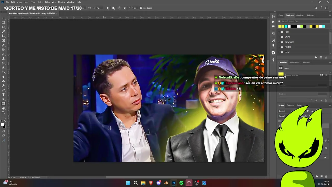Screen dimensions: 332x187
Task: Toggle Quick Mask mode
Action: 3,131
